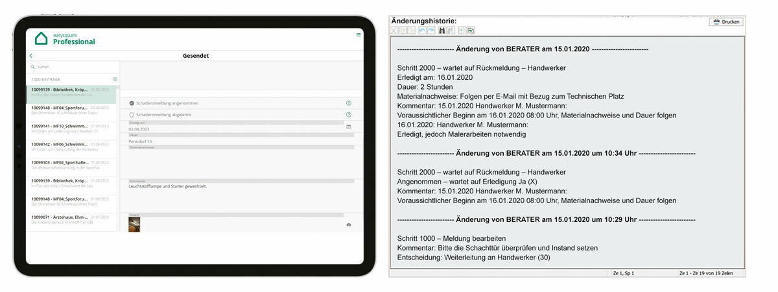
Task: Click the help icon beside Schadensmeldung abgelehnt
Action: [349, 115]
